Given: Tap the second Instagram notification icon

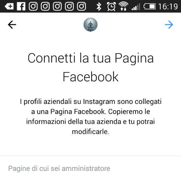Looking at the screenshot, I should pyautogui.click(x=45, y=7).
